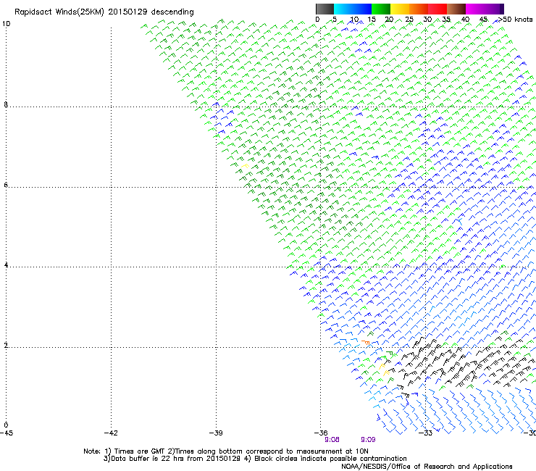536x471 pixels.
Task: Click the legend tick label '35'
Action: tap(446, 20)
